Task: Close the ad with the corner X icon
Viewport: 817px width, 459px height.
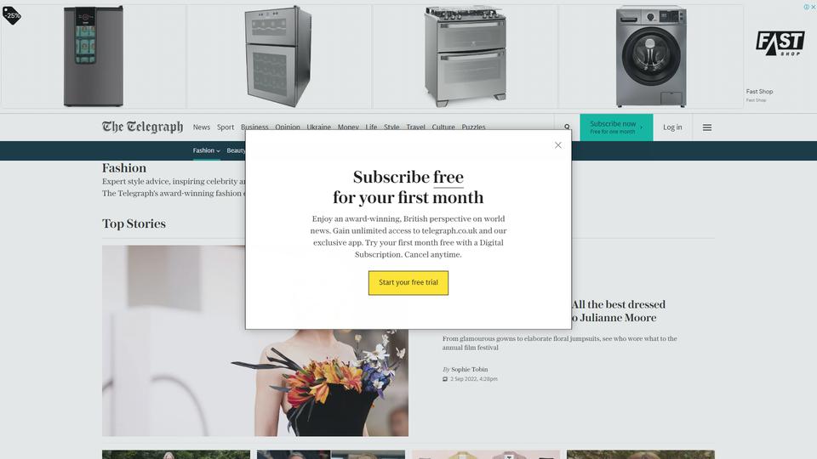Action: (x=813, y=7)
